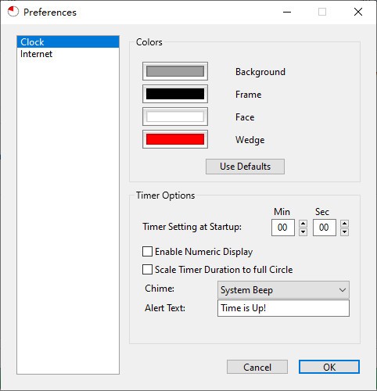Focus the Min timer input box
This screenshot has width=377, height=391.
click(x=283, y=228)
